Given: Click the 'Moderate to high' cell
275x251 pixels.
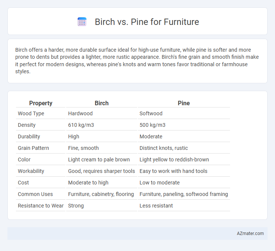Looking at the screenshot, I should tap(88, 183).
